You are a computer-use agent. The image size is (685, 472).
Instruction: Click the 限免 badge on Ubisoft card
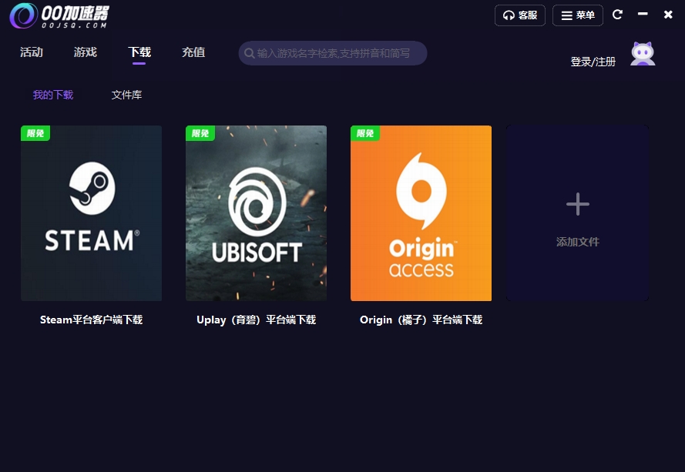(200, 133)
